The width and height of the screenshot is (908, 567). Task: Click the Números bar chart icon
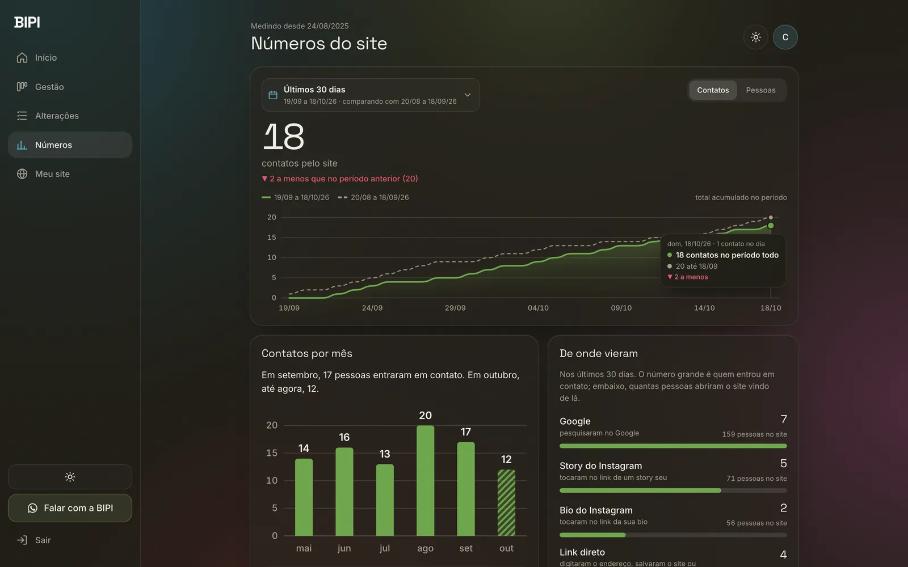pyautogui.click(x=22, y=145)
